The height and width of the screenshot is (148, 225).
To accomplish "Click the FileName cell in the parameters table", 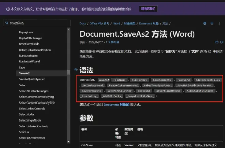I will (x=87, y=145).
